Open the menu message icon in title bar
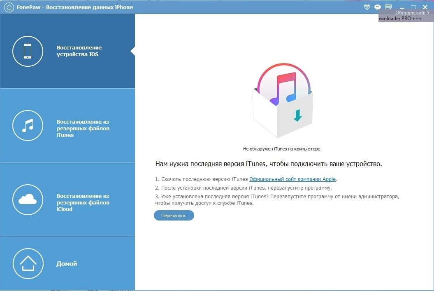This screenshot has height=291, width=434. 388,7
